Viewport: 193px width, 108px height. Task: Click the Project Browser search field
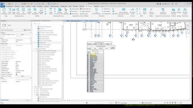coord(47,23)
